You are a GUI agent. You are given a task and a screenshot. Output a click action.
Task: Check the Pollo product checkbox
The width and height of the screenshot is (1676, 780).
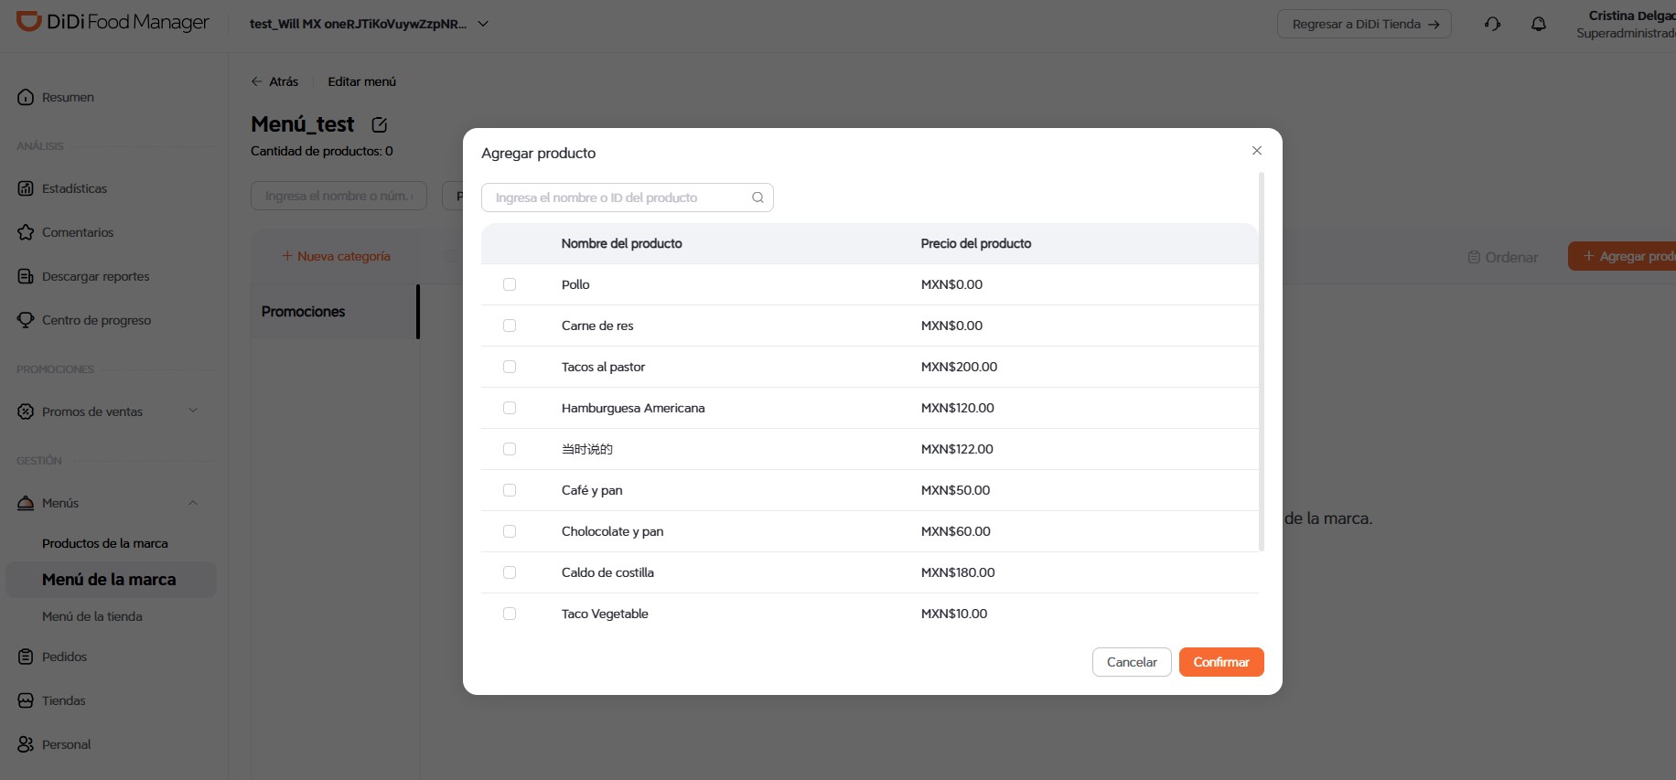pos(510,284)
